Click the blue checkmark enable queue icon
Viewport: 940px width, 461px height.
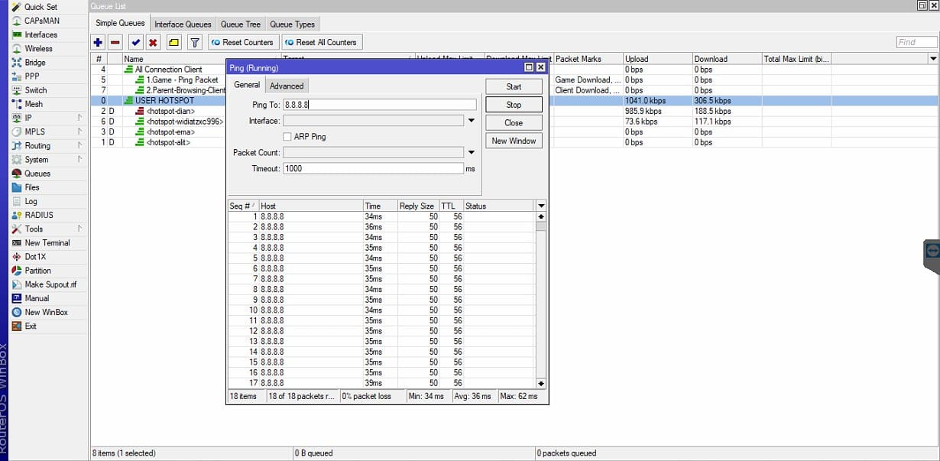[136, 42]
